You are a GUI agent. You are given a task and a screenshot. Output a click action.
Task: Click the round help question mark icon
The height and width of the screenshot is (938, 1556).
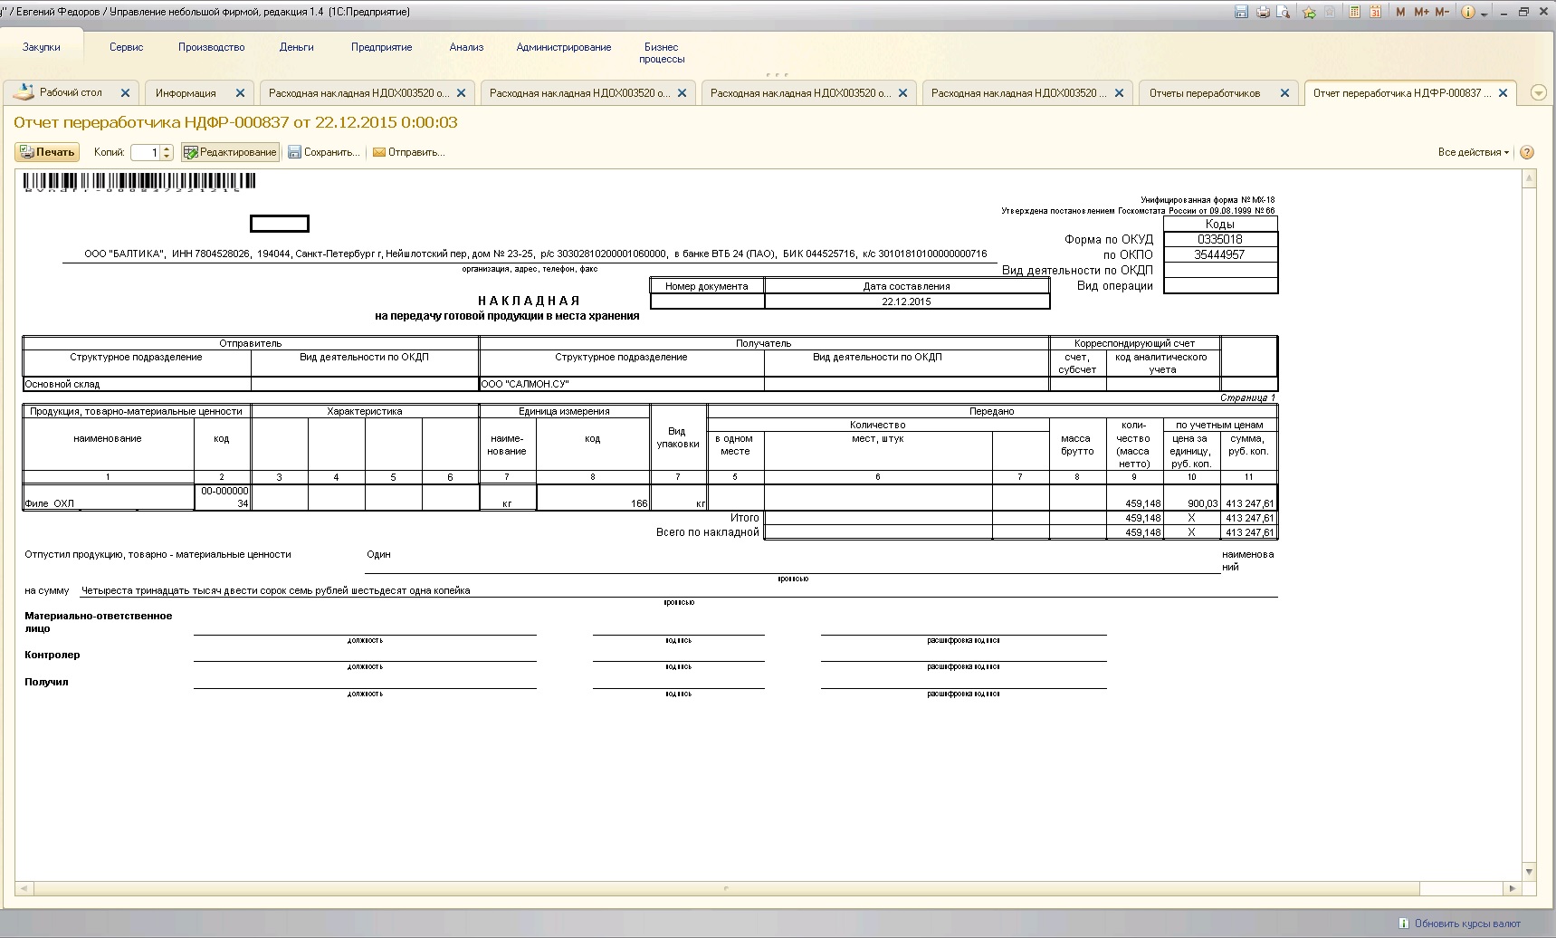(1527, 152)
